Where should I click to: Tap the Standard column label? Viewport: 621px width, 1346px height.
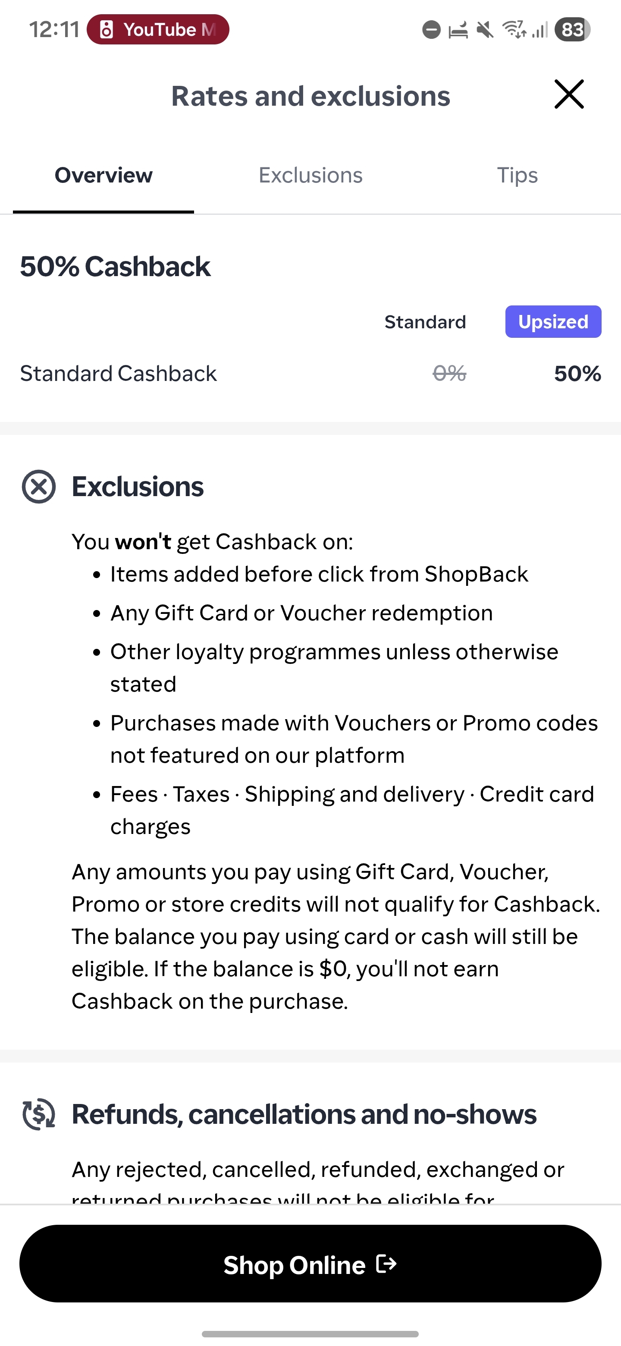pyautogui.click(x=425, y=322)
